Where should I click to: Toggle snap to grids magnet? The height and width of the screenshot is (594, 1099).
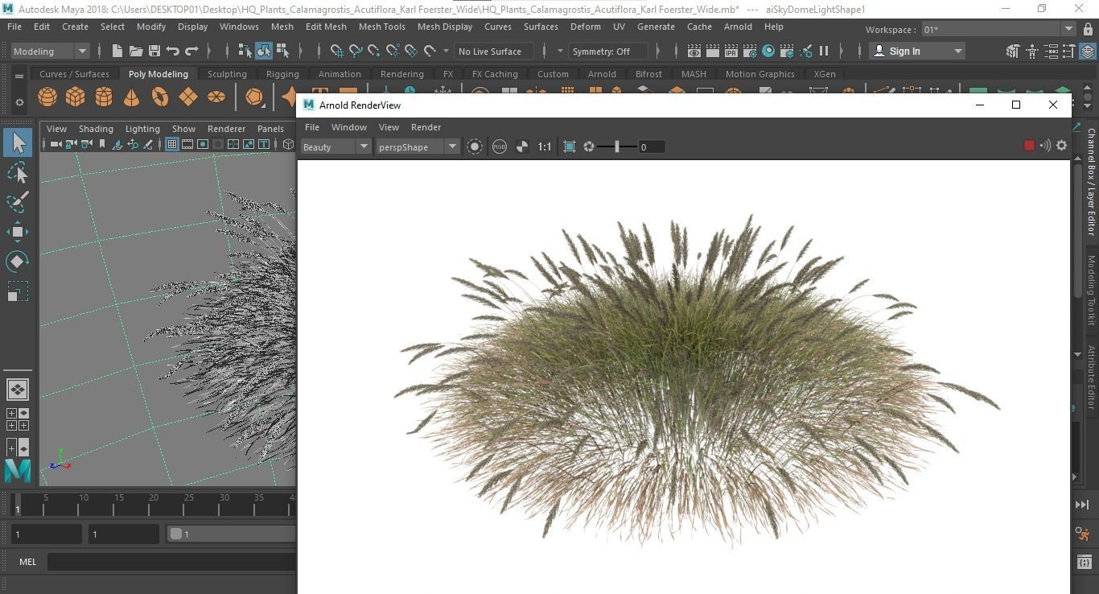point(337,51)
